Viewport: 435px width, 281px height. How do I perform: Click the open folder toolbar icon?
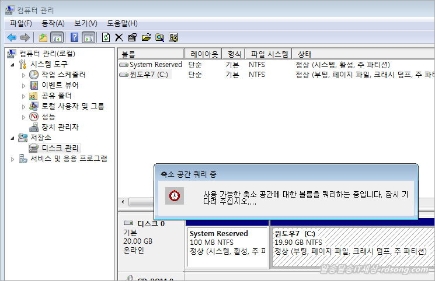(x=146, y=37)
